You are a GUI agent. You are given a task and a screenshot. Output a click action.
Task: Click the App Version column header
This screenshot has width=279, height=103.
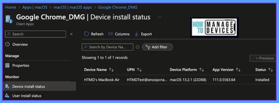tap(223, 70)
